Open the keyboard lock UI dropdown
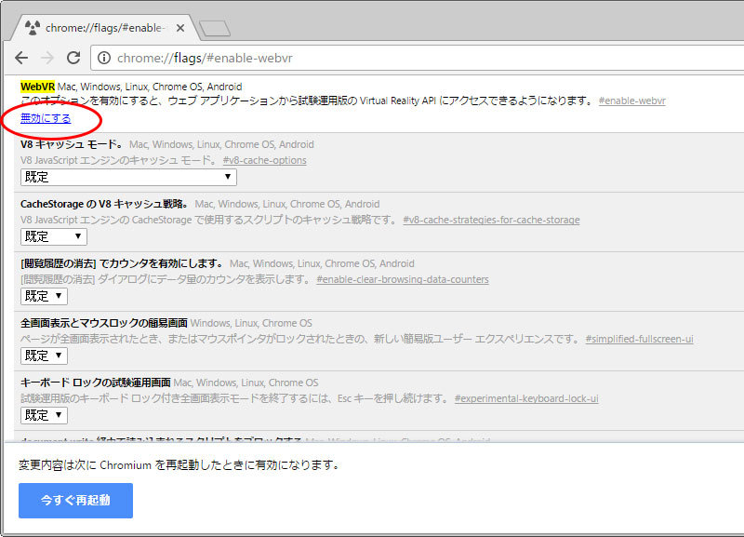Screen dimensions: 744x537 pos(44,415)
